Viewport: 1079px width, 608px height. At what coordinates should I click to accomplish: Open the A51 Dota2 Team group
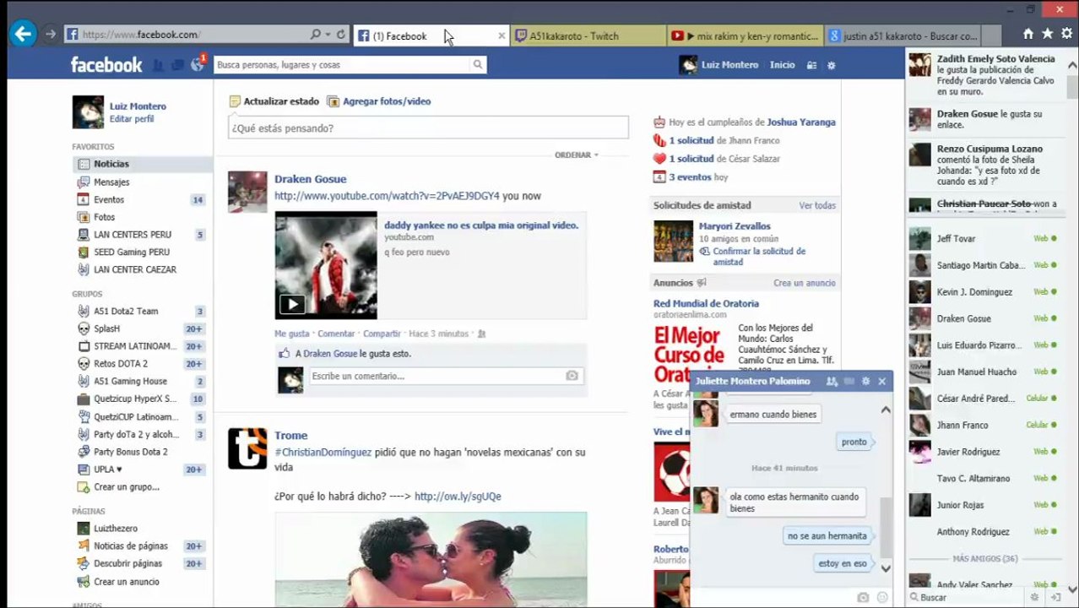[126, 311]
